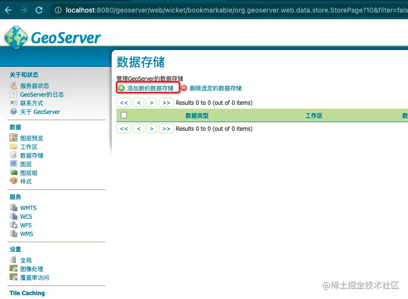
Task: Open 联系方式 link
Action: (x=32, y=103)
